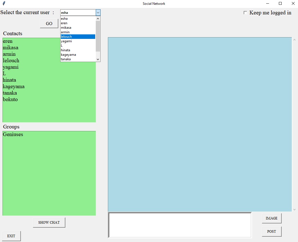The image size is (298, 242).
Task: Choose kageyama from the user dropdown
Action: point(78,55)
